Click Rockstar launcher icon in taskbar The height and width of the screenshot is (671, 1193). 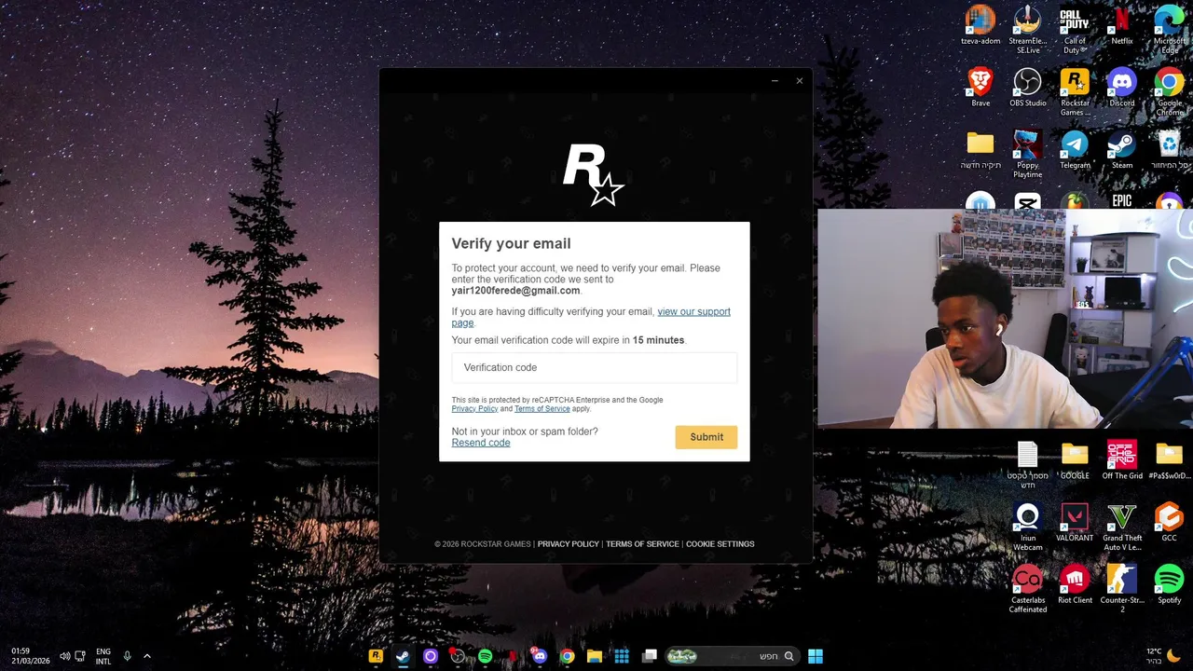[376, 656]
